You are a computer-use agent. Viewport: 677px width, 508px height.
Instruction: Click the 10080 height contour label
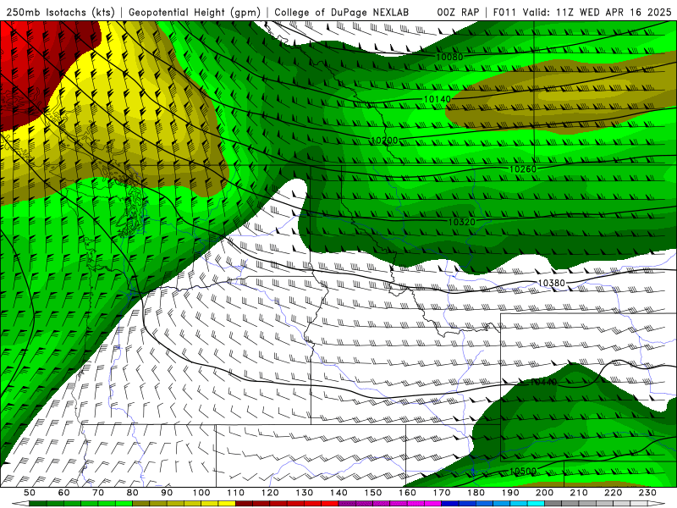click(449, 57)
